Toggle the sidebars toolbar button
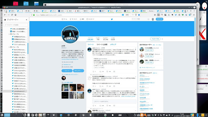 tap(159, 15)
